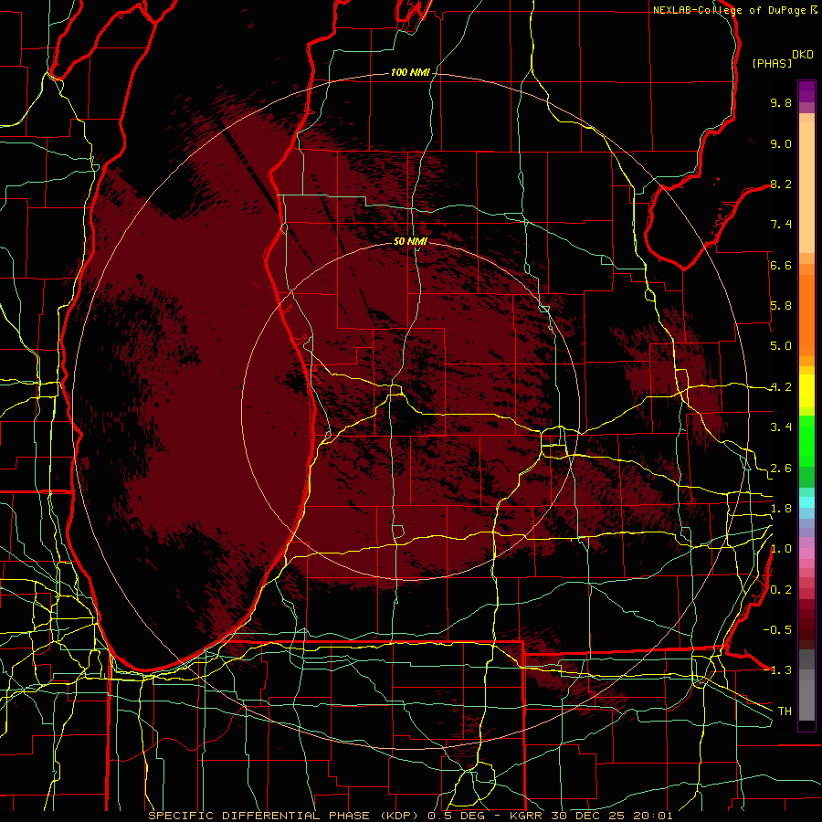Click the 3.4 value on color scale
The height and width of the screenshot is (822, 822).
click(781, 427)
